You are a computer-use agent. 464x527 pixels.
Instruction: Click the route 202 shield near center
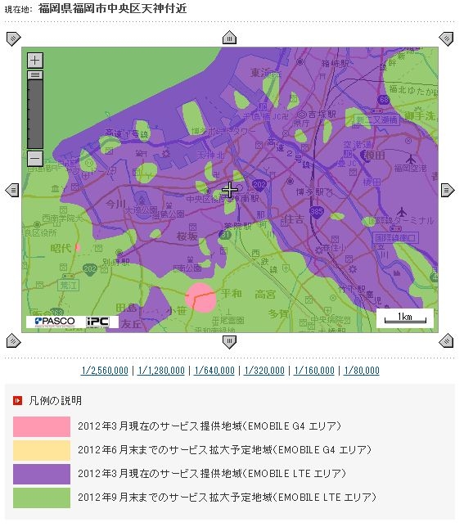click(259, 184)
